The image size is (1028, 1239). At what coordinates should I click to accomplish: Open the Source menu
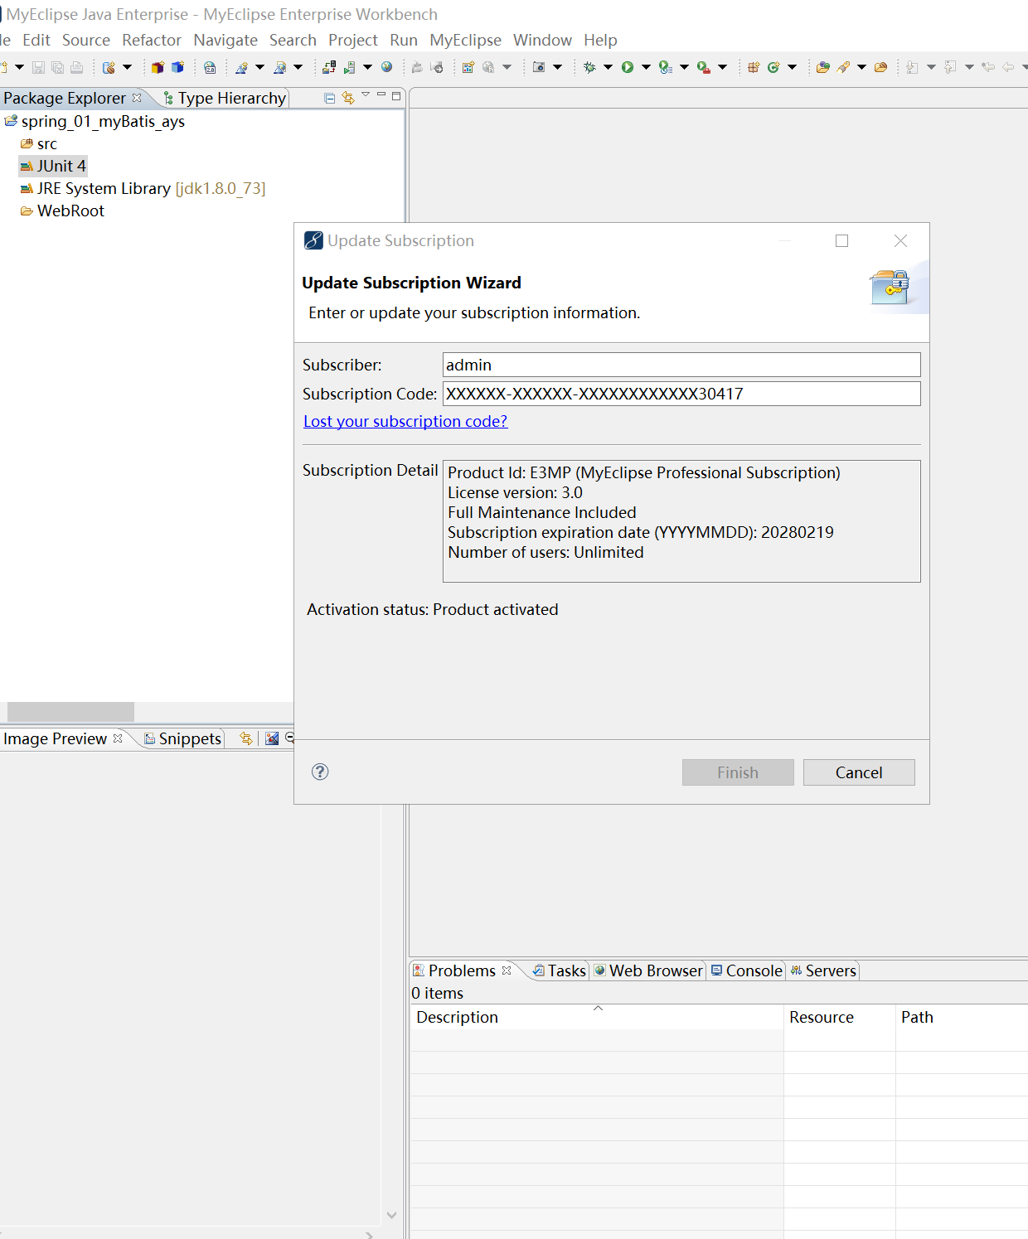pos(86,40)
